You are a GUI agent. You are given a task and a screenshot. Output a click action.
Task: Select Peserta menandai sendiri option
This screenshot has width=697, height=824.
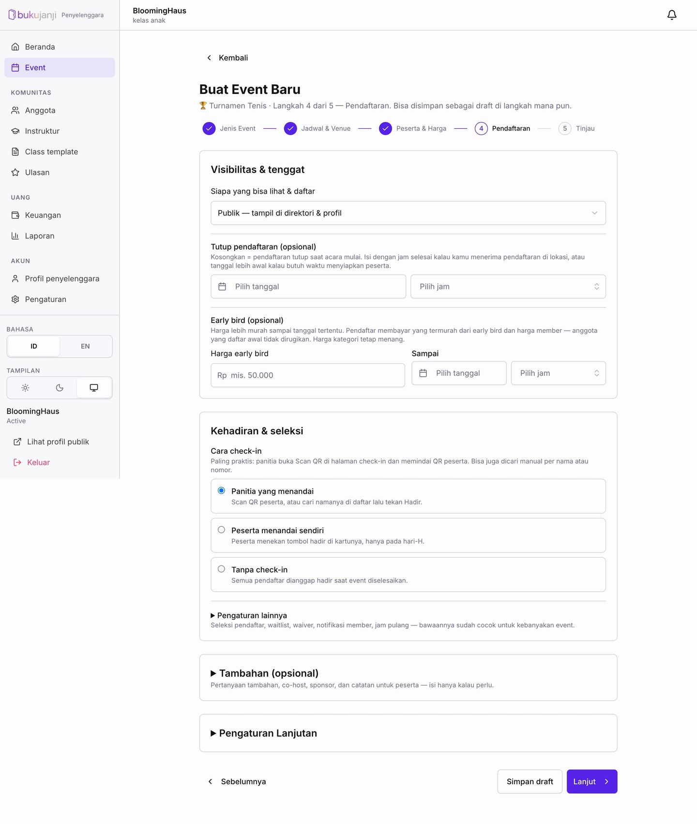(x=408, y=535)
